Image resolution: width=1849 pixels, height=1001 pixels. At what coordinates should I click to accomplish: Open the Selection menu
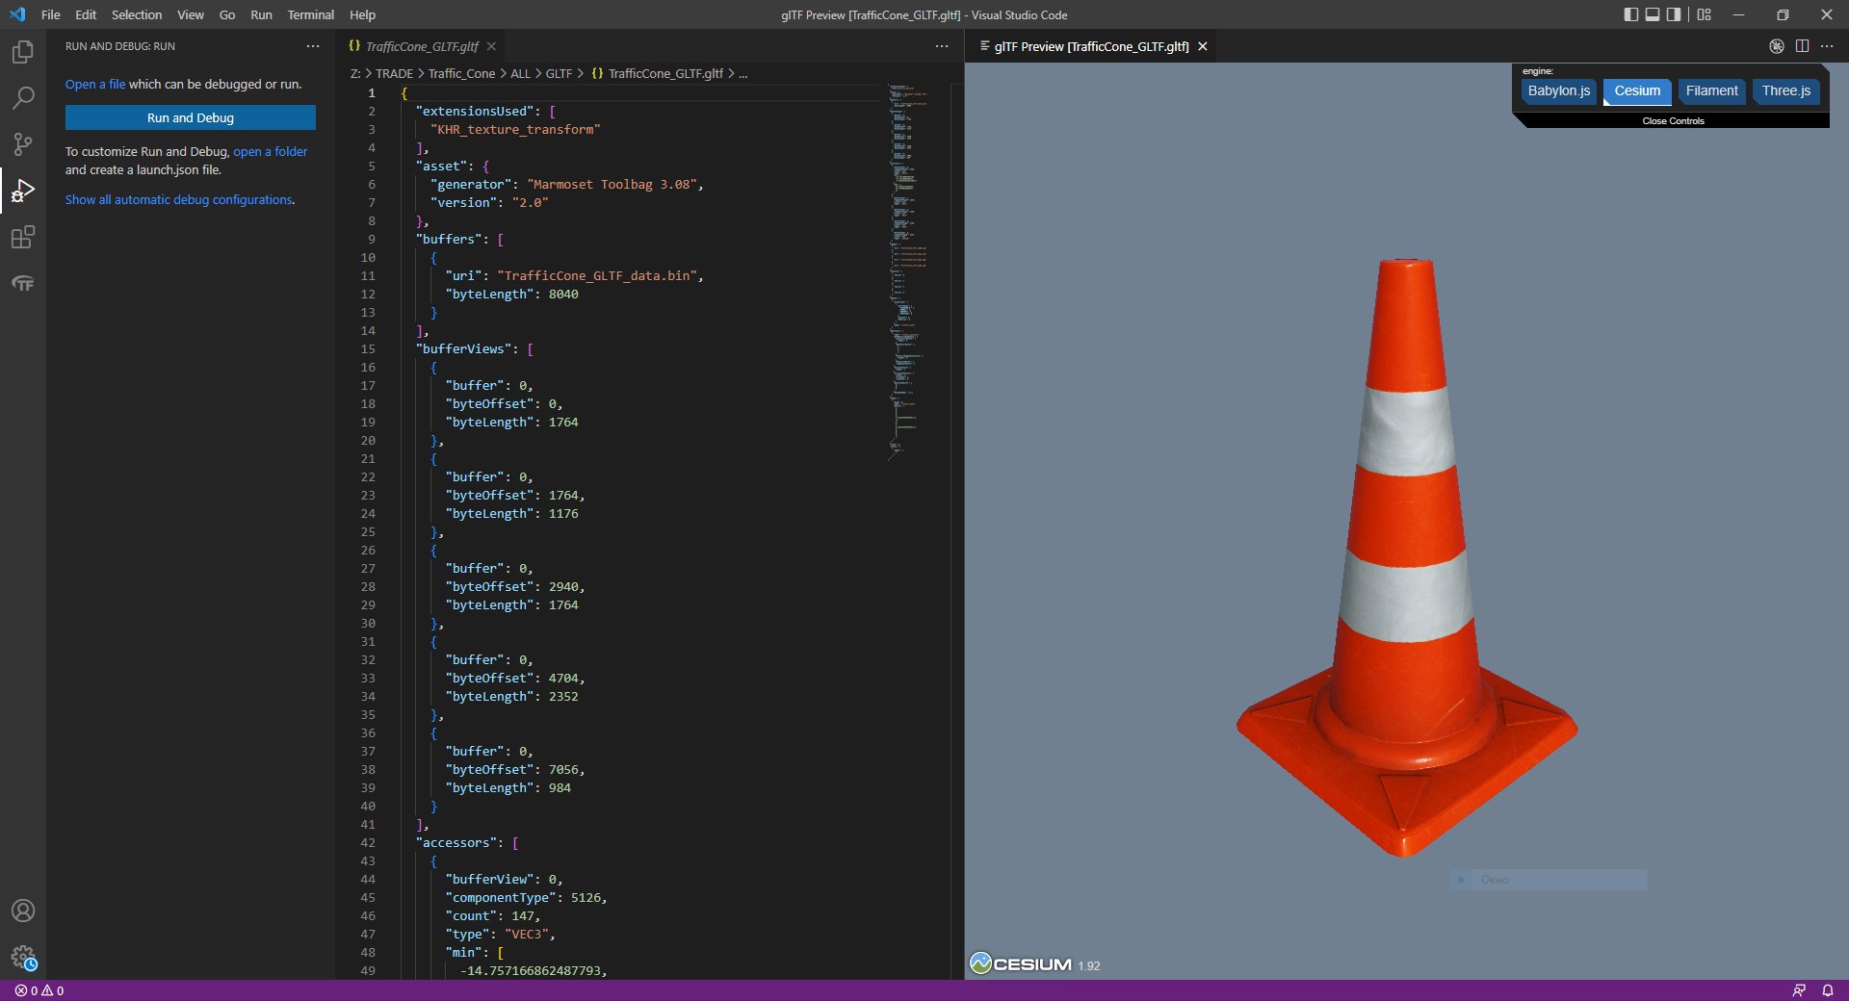[x=137, y=14]
